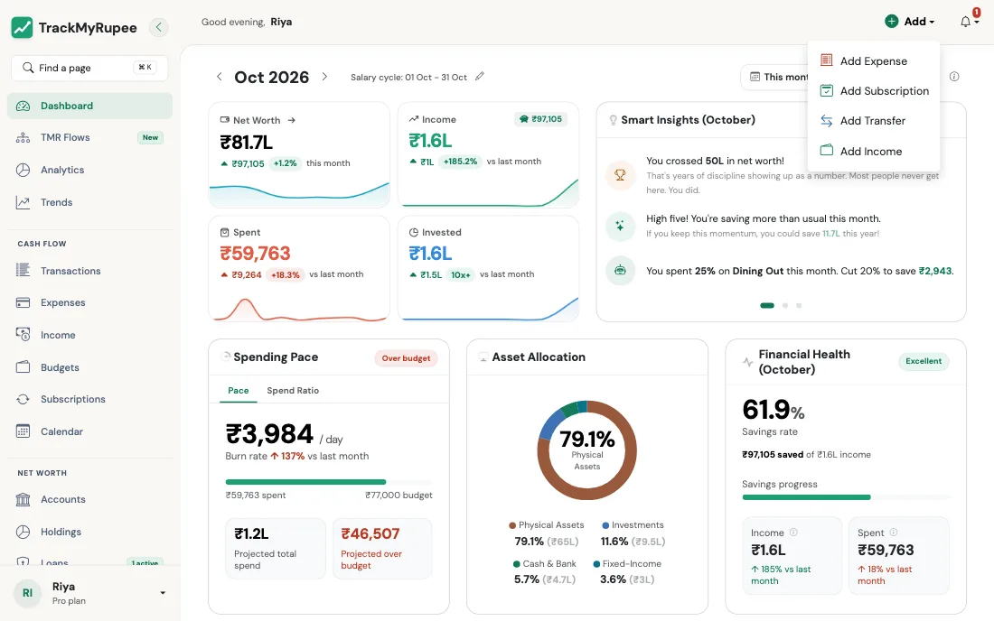Open the This month period selector
The width and height of the screenshot is (994, 621).
[x=774, y=78]
